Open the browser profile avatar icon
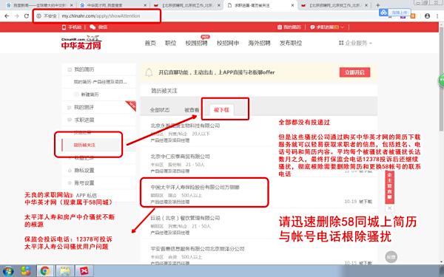The image size is (444, 277). pos(427,16)
